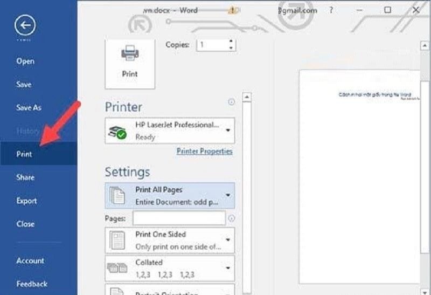Click the Print All Pages document icon
The image size is (431, 295).
pyautogui.click(x=117, y=195)
